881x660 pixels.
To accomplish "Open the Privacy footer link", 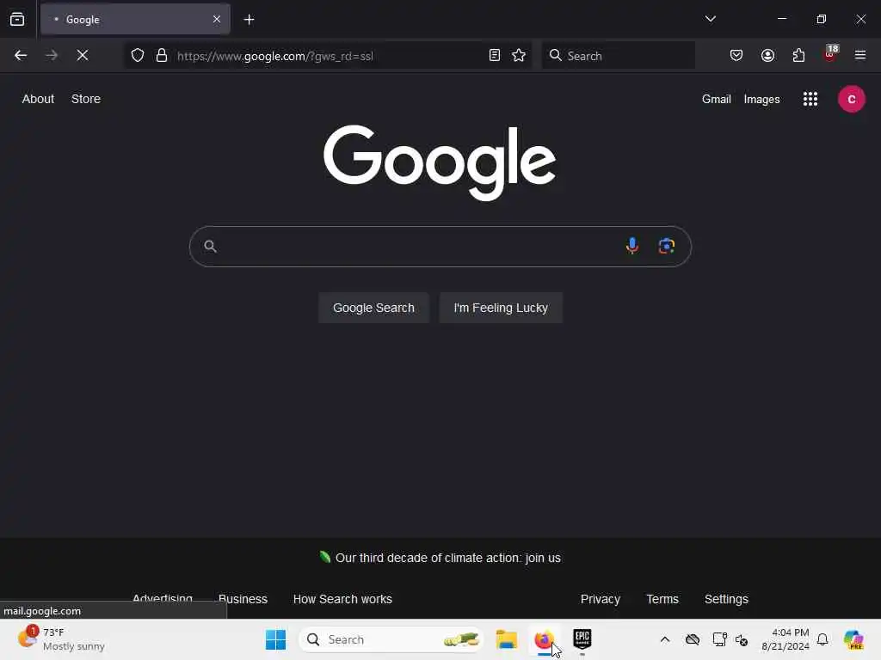I will (x=600, y=599).
